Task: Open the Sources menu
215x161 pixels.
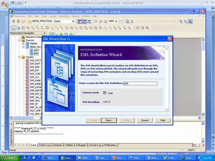Action: 75,16
